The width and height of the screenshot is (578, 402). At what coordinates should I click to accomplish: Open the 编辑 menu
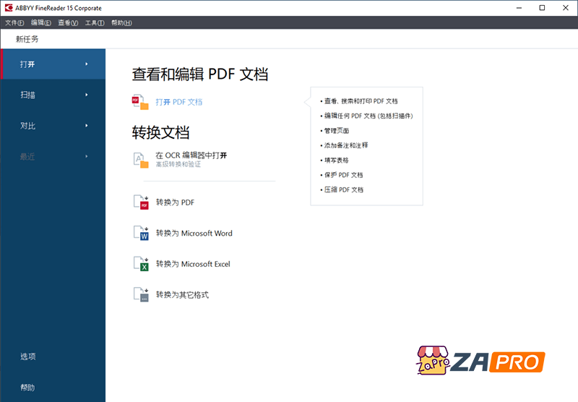(41, 23)
